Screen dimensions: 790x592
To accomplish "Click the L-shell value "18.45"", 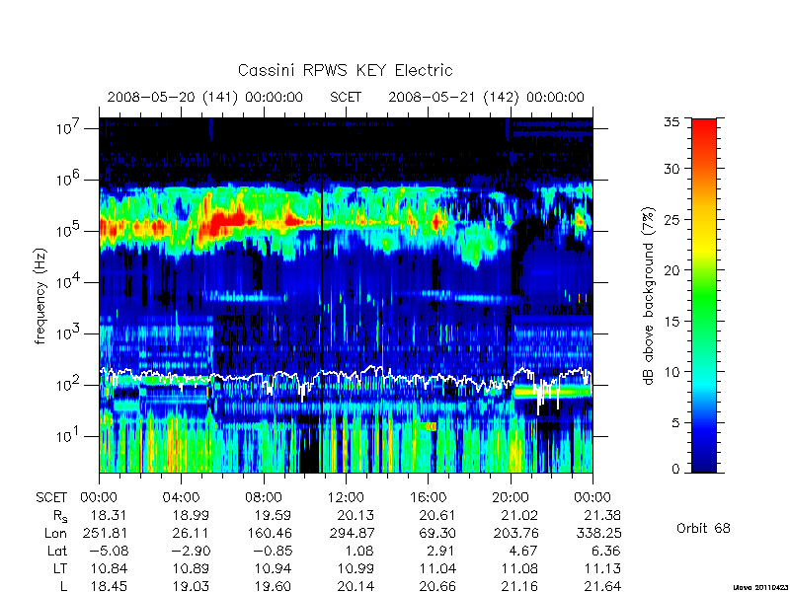I will point(109,585).
